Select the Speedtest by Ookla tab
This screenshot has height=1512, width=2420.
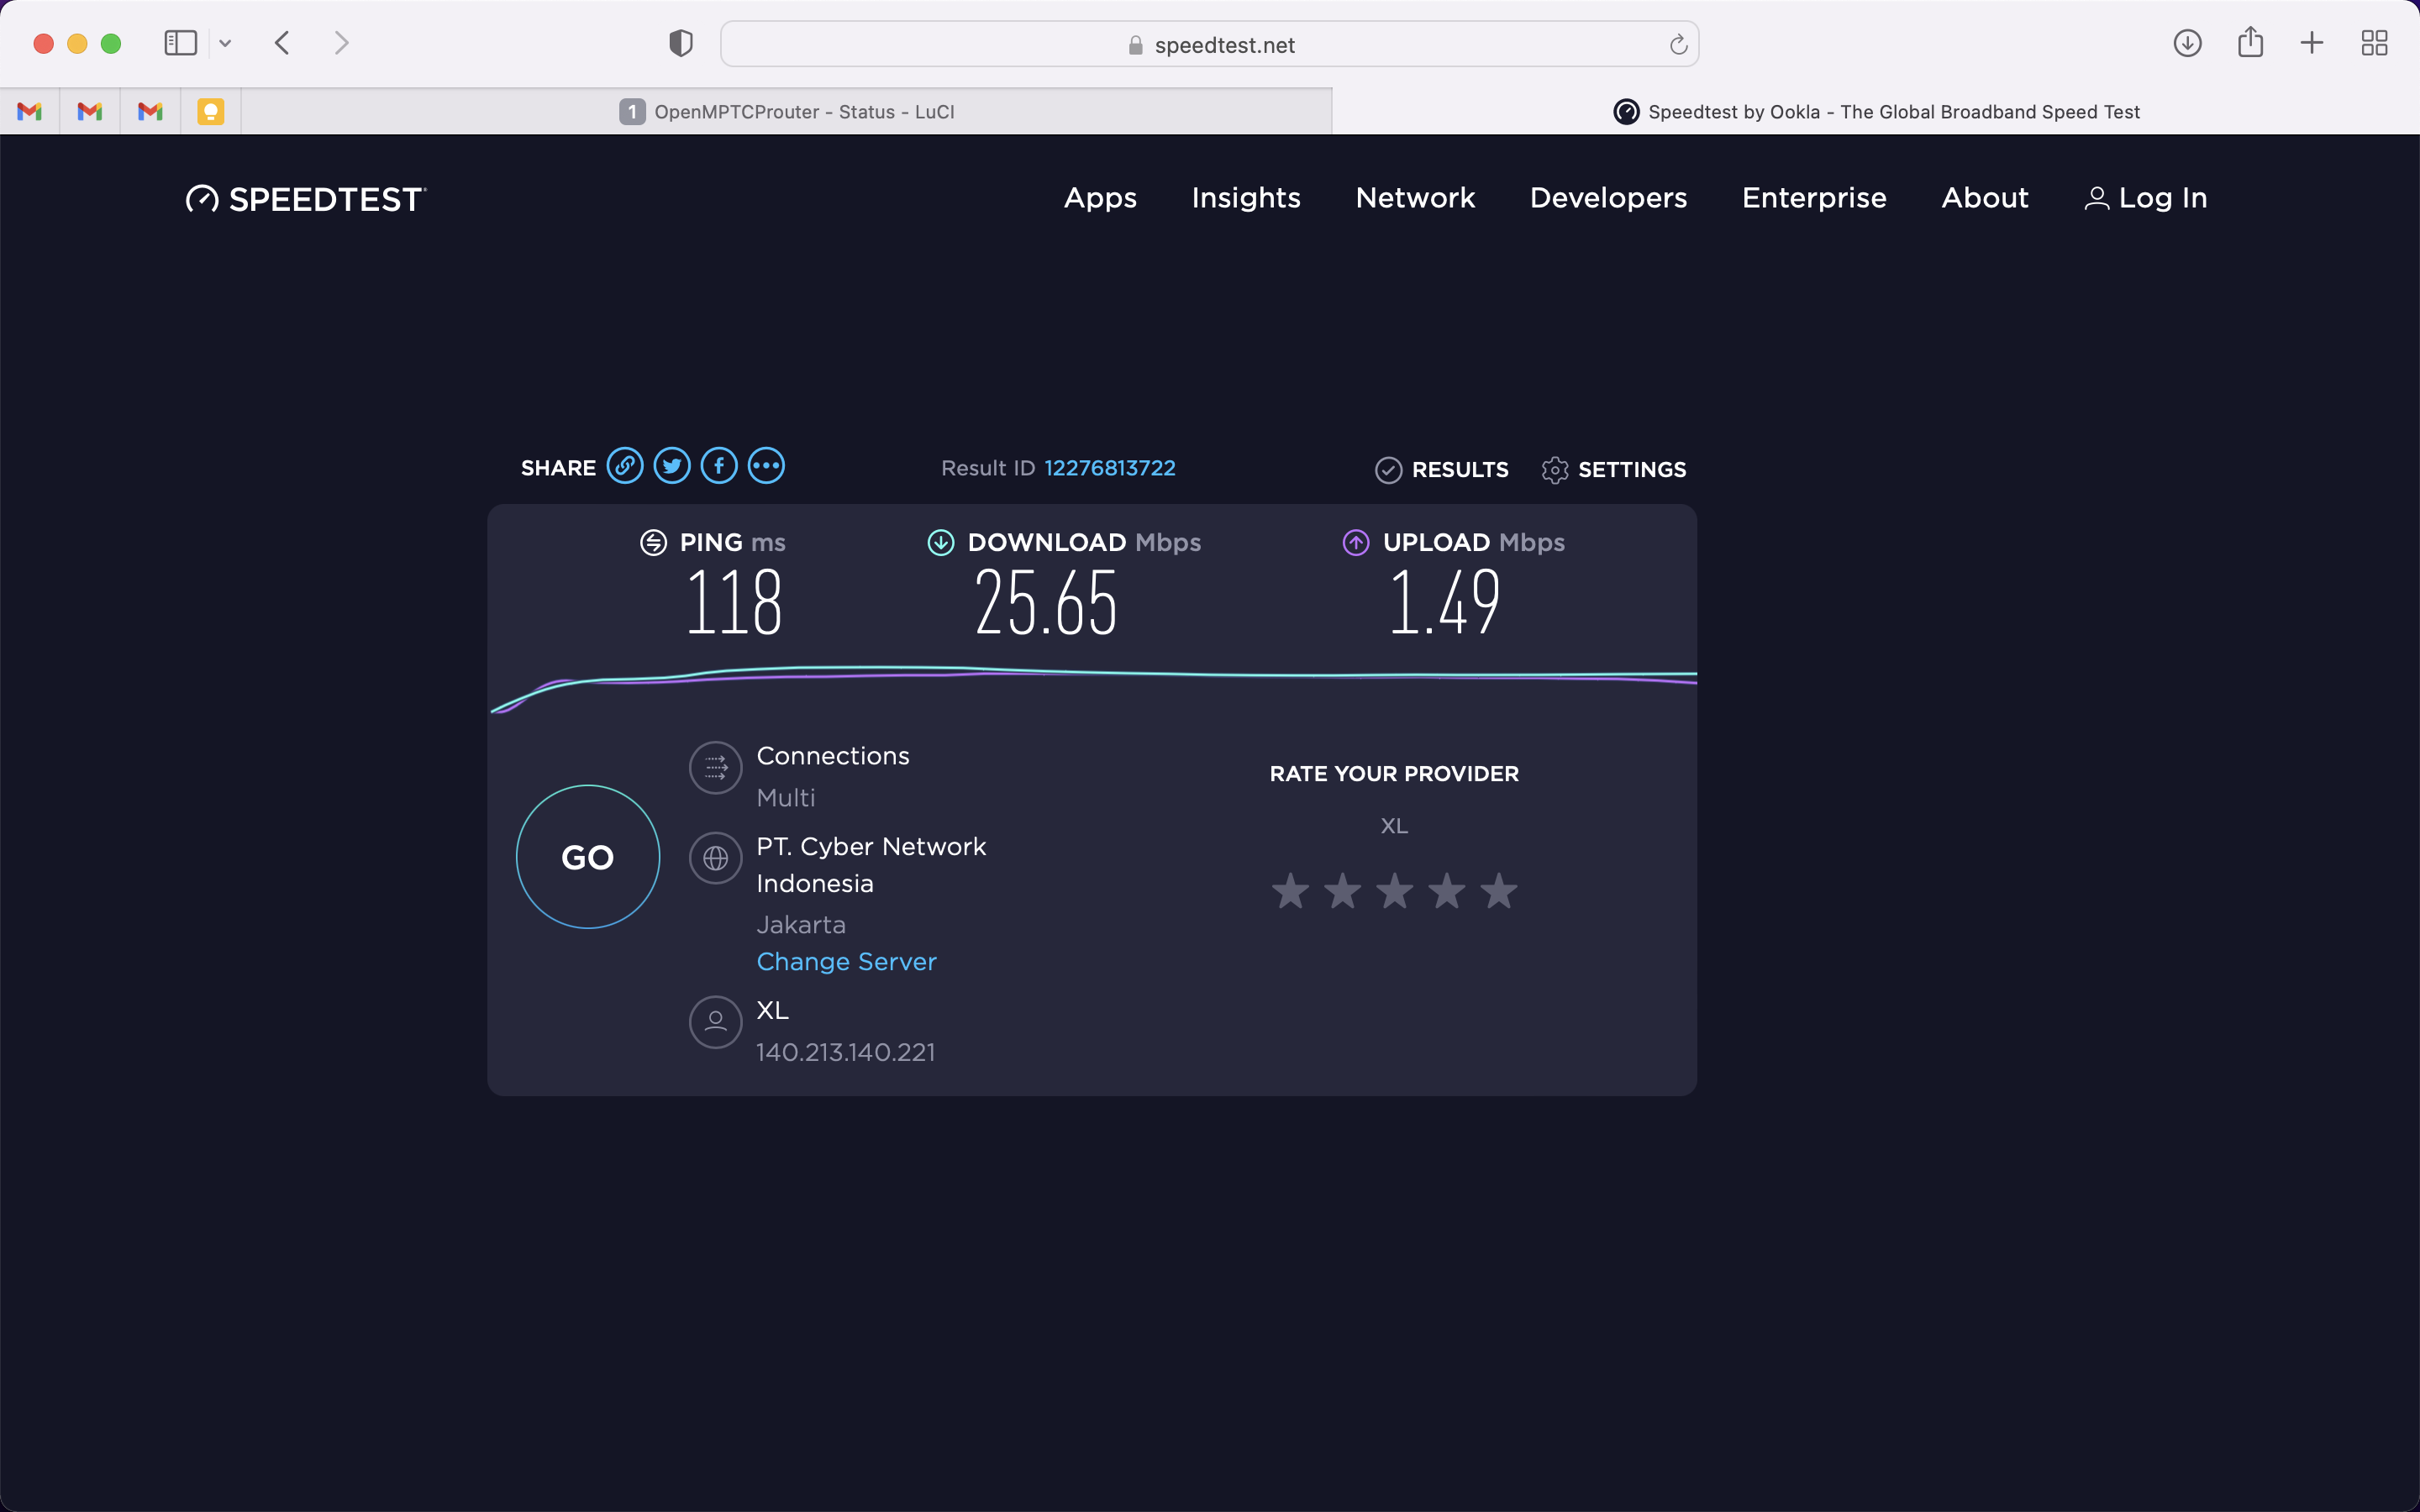point(1876,111)
